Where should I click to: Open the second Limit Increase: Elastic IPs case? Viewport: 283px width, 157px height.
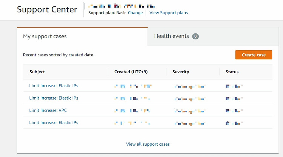pyautogui.click(x=54, y=98)
